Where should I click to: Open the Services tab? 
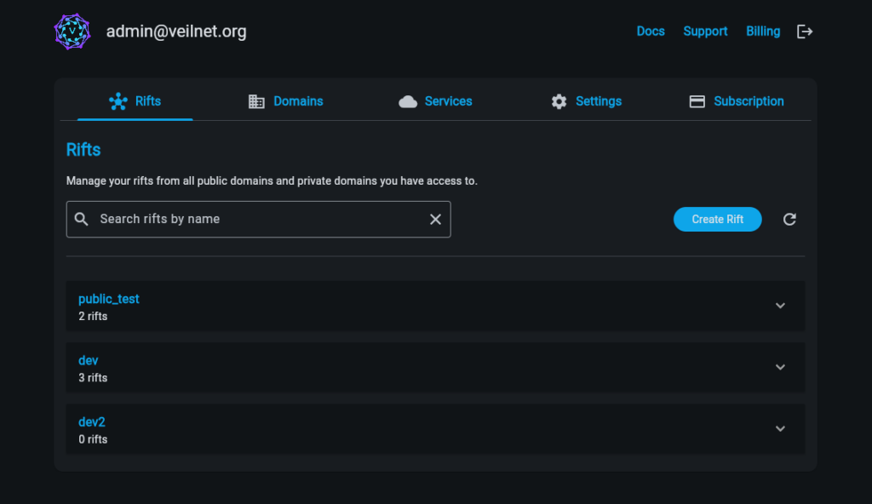(435, 101)
